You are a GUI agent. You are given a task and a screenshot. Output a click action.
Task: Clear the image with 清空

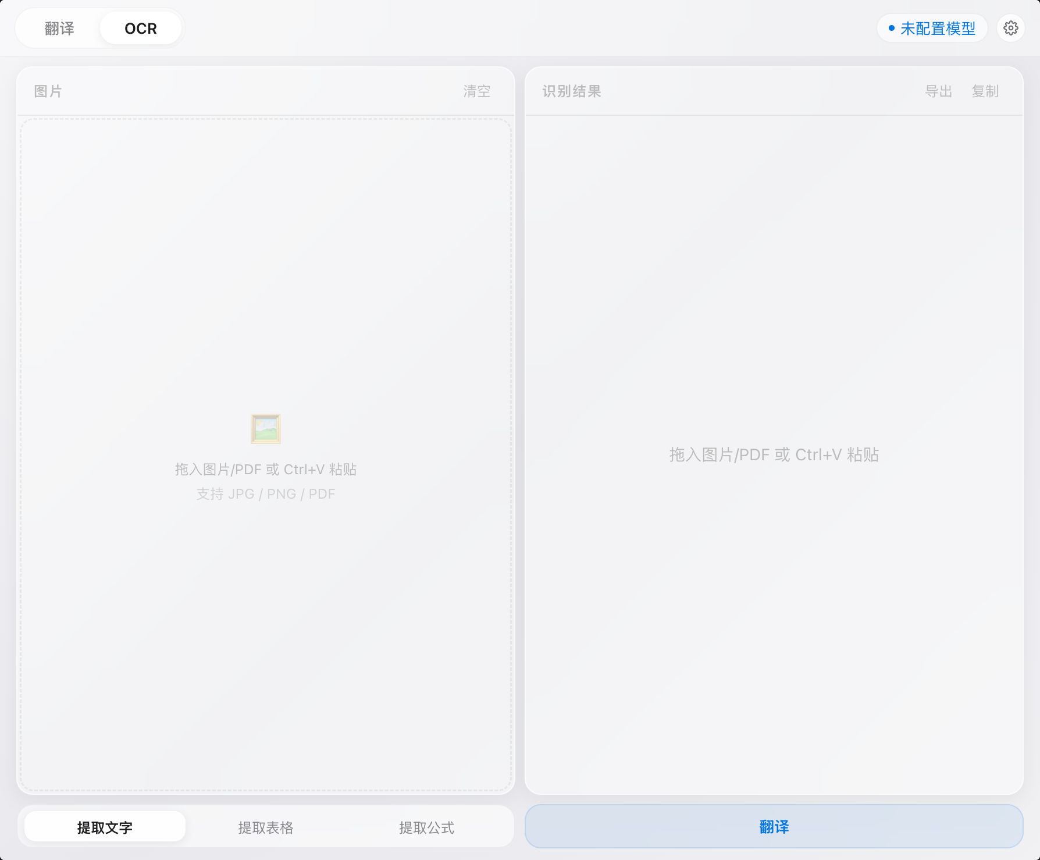point(477,91)
